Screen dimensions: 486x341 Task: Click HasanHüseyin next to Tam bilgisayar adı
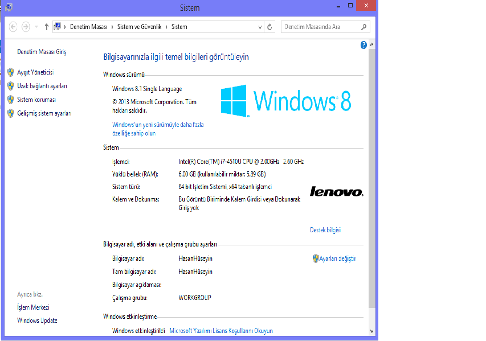(195, 272)
